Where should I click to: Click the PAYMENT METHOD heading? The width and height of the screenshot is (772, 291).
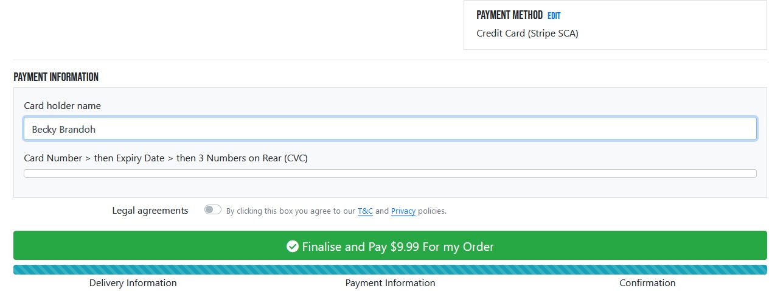click(509, 15)
